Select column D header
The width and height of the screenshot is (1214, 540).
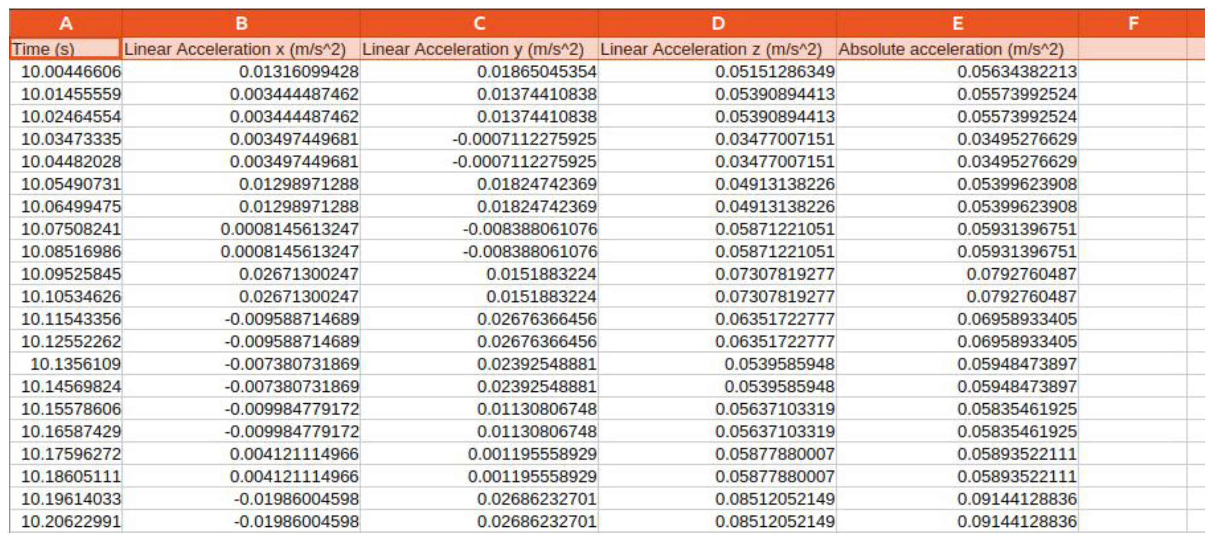716,22
